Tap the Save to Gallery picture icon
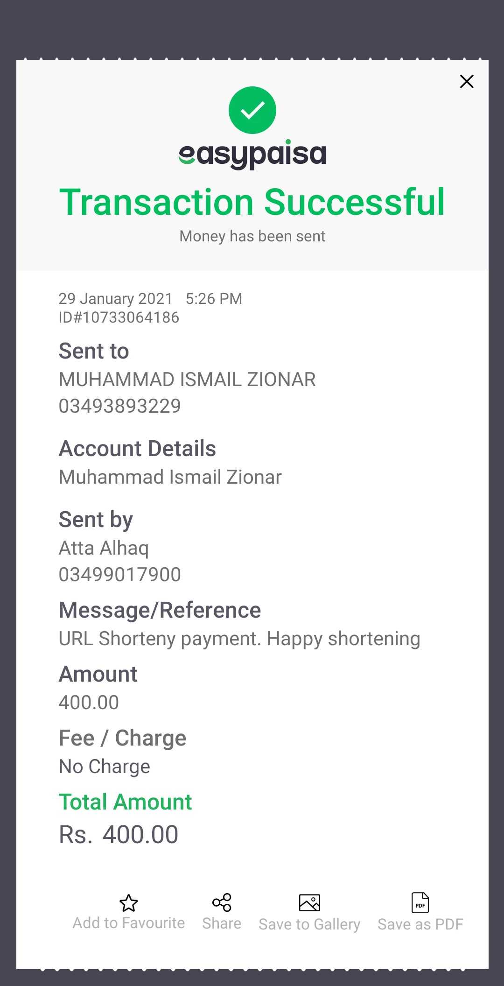Screen dimensions: 504x986 click(x=309, y=903)
